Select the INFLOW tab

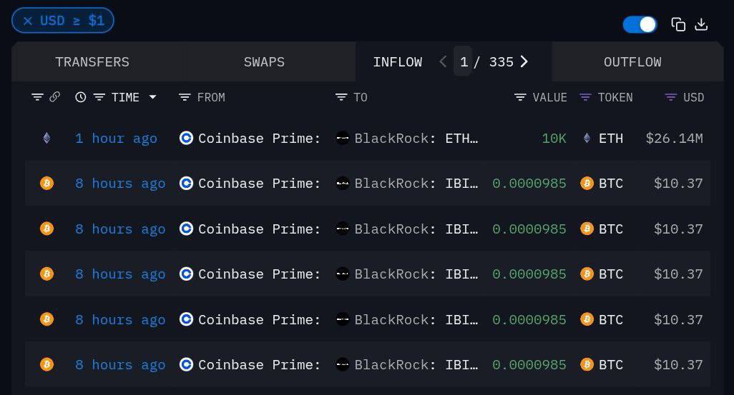click(398, 62)
